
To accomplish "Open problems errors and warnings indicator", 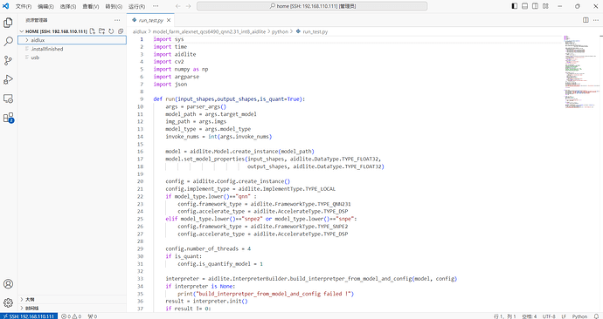I will point(72,316).
